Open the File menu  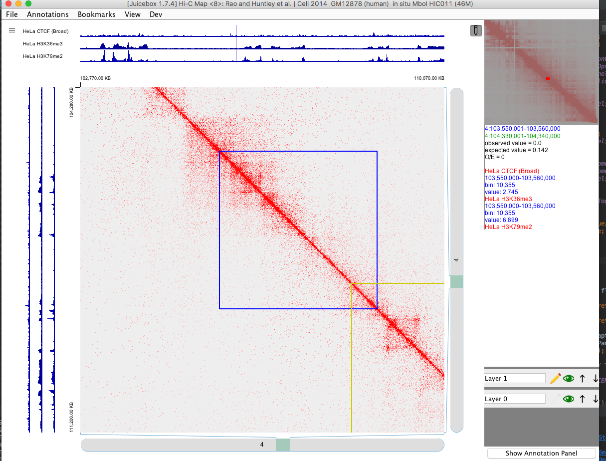[11, 14]
